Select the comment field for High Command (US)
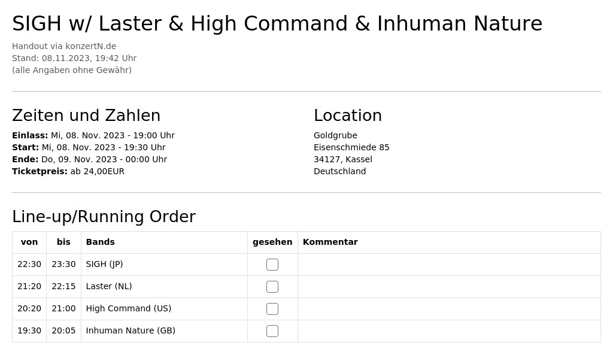Viewport: 613px width, 364px height. 449,309
